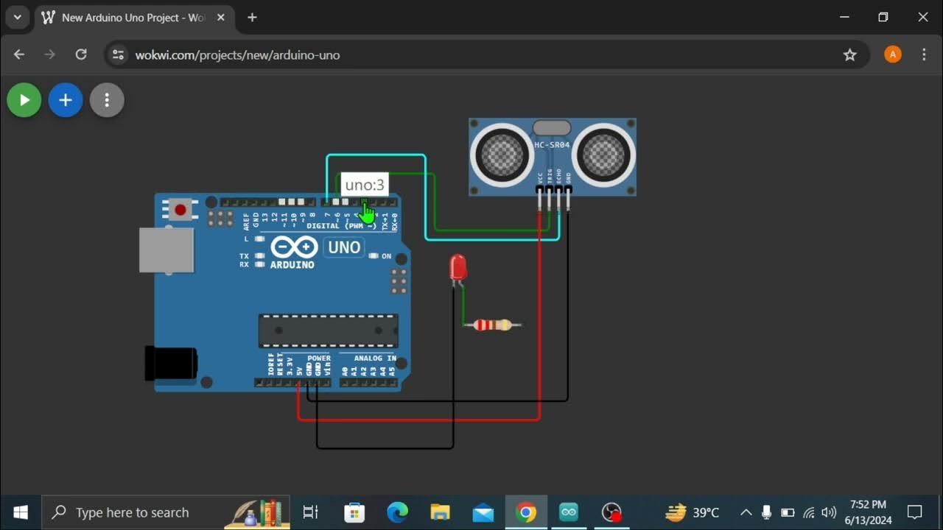View site information icon in address bar
943x530 pixels.
click(117, 54)
